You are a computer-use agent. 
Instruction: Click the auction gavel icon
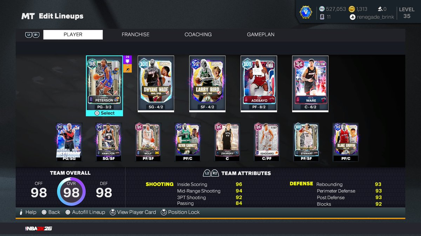380,9
